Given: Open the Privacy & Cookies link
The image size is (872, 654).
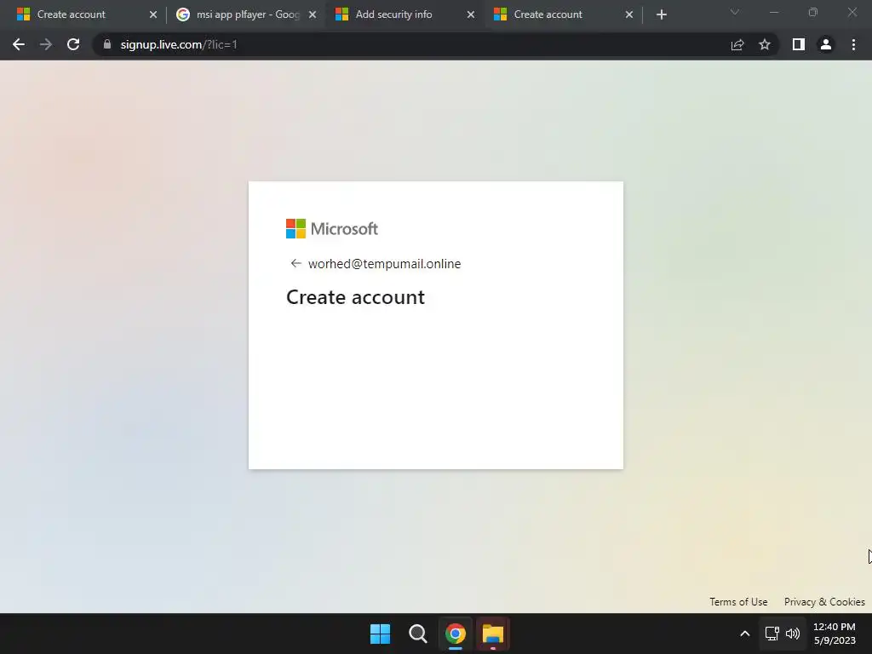Looking at the screenshot, I should click(x=824, y=602).
